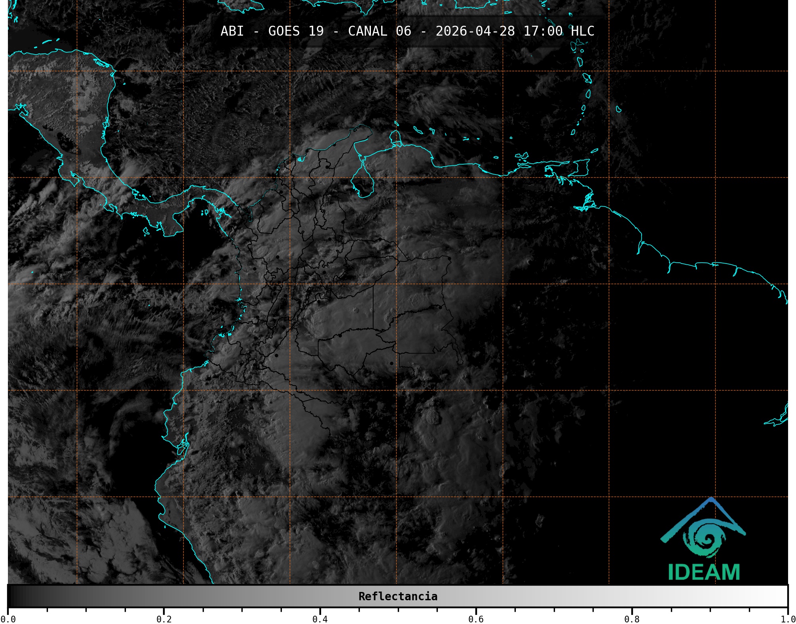Click the Isla Margarita outline near Venezuela

coord(523,156)
